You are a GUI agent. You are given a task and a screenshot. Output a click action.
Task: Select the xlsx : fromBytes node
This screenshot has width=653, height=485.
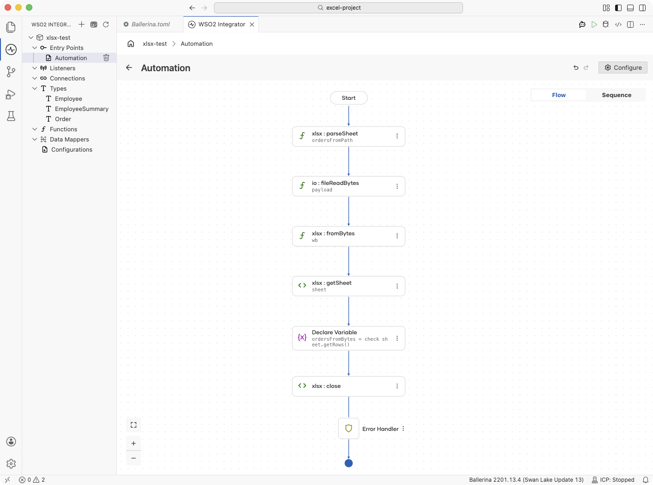click(348, 236)
